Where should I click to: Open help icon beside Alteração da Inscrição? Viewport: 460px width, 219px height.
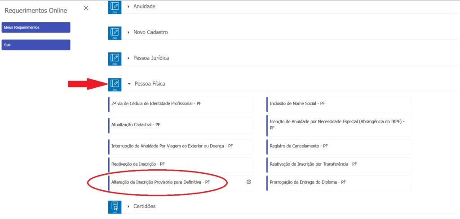click(x=249, y=182)
